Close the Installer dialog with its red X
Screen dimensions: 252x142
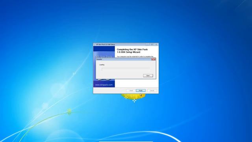[153, 59]
